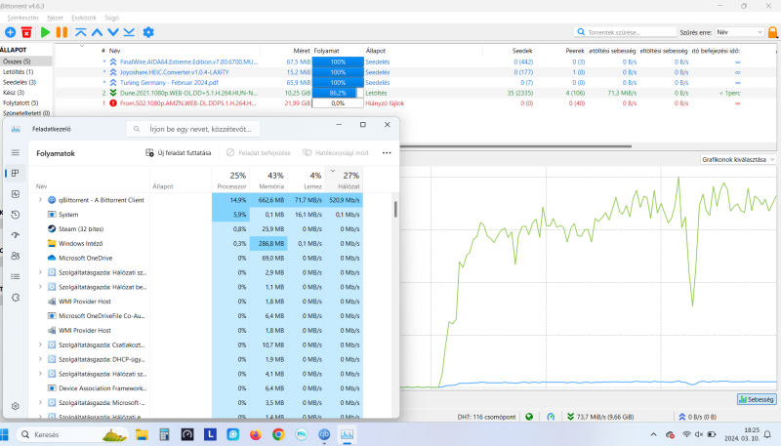
Task: Open the Task Manager Services icon
Action: (16, 297)
